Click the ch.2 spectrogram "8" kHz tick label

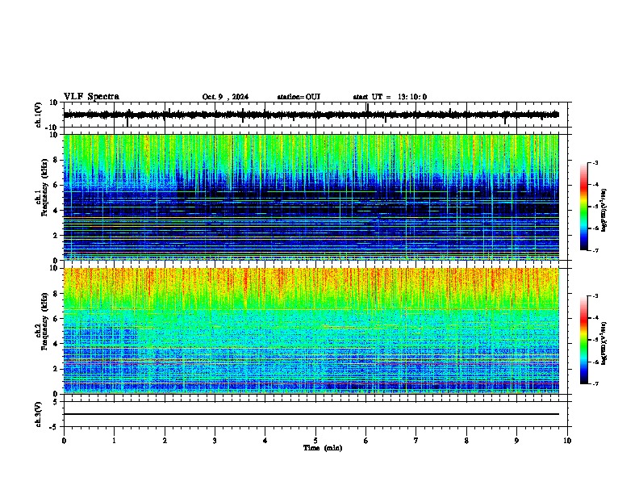click(x=56, y=294)
